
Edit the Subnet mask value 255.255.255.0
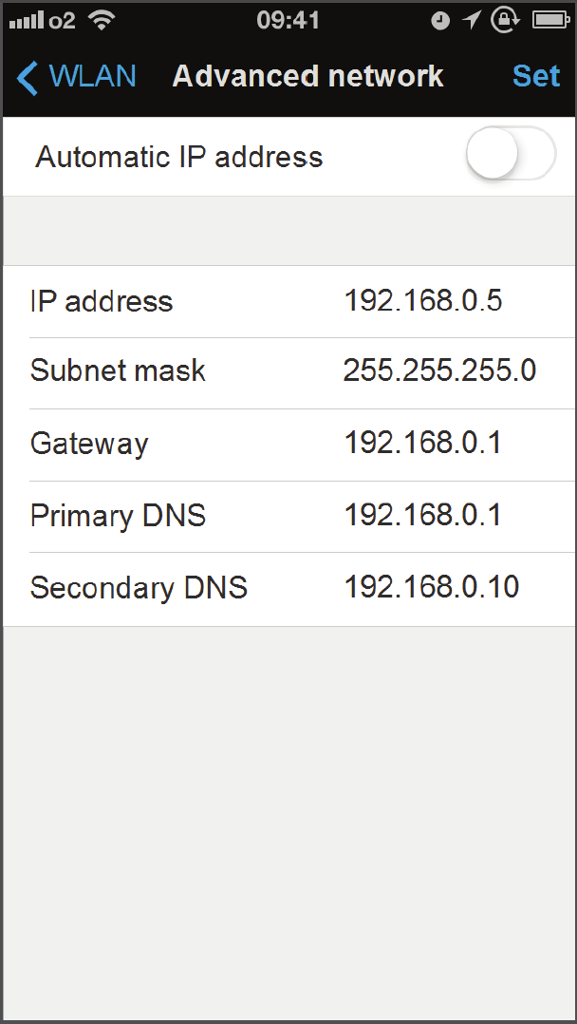coord(439,370)
